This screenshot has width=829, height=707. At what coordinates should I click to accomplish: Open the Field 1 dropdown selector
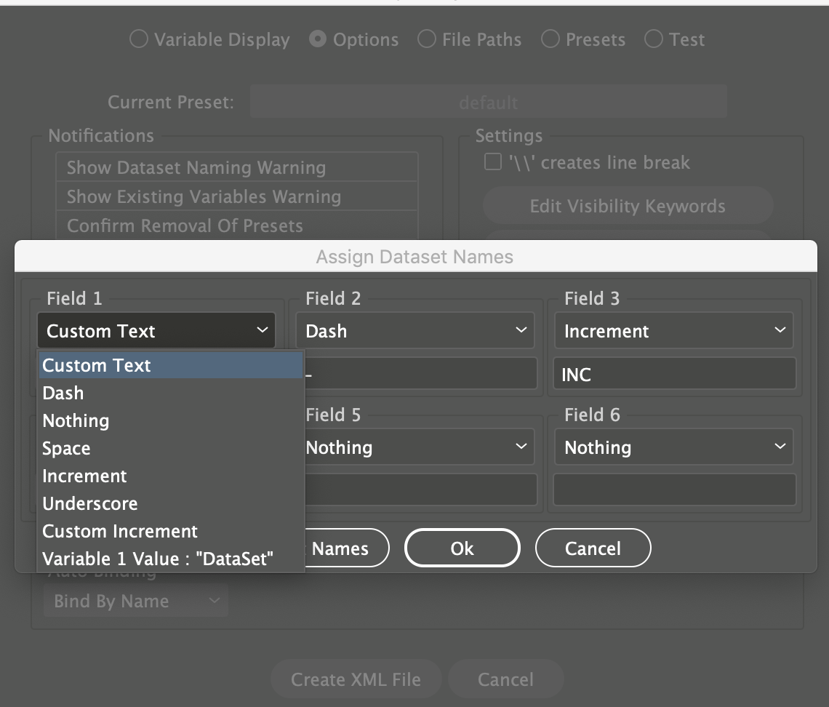pyautogui.click(x=156, y=331)
